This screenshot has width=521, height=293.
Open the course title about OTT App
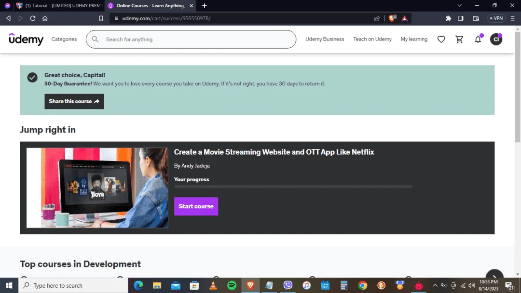click(274, 152)
